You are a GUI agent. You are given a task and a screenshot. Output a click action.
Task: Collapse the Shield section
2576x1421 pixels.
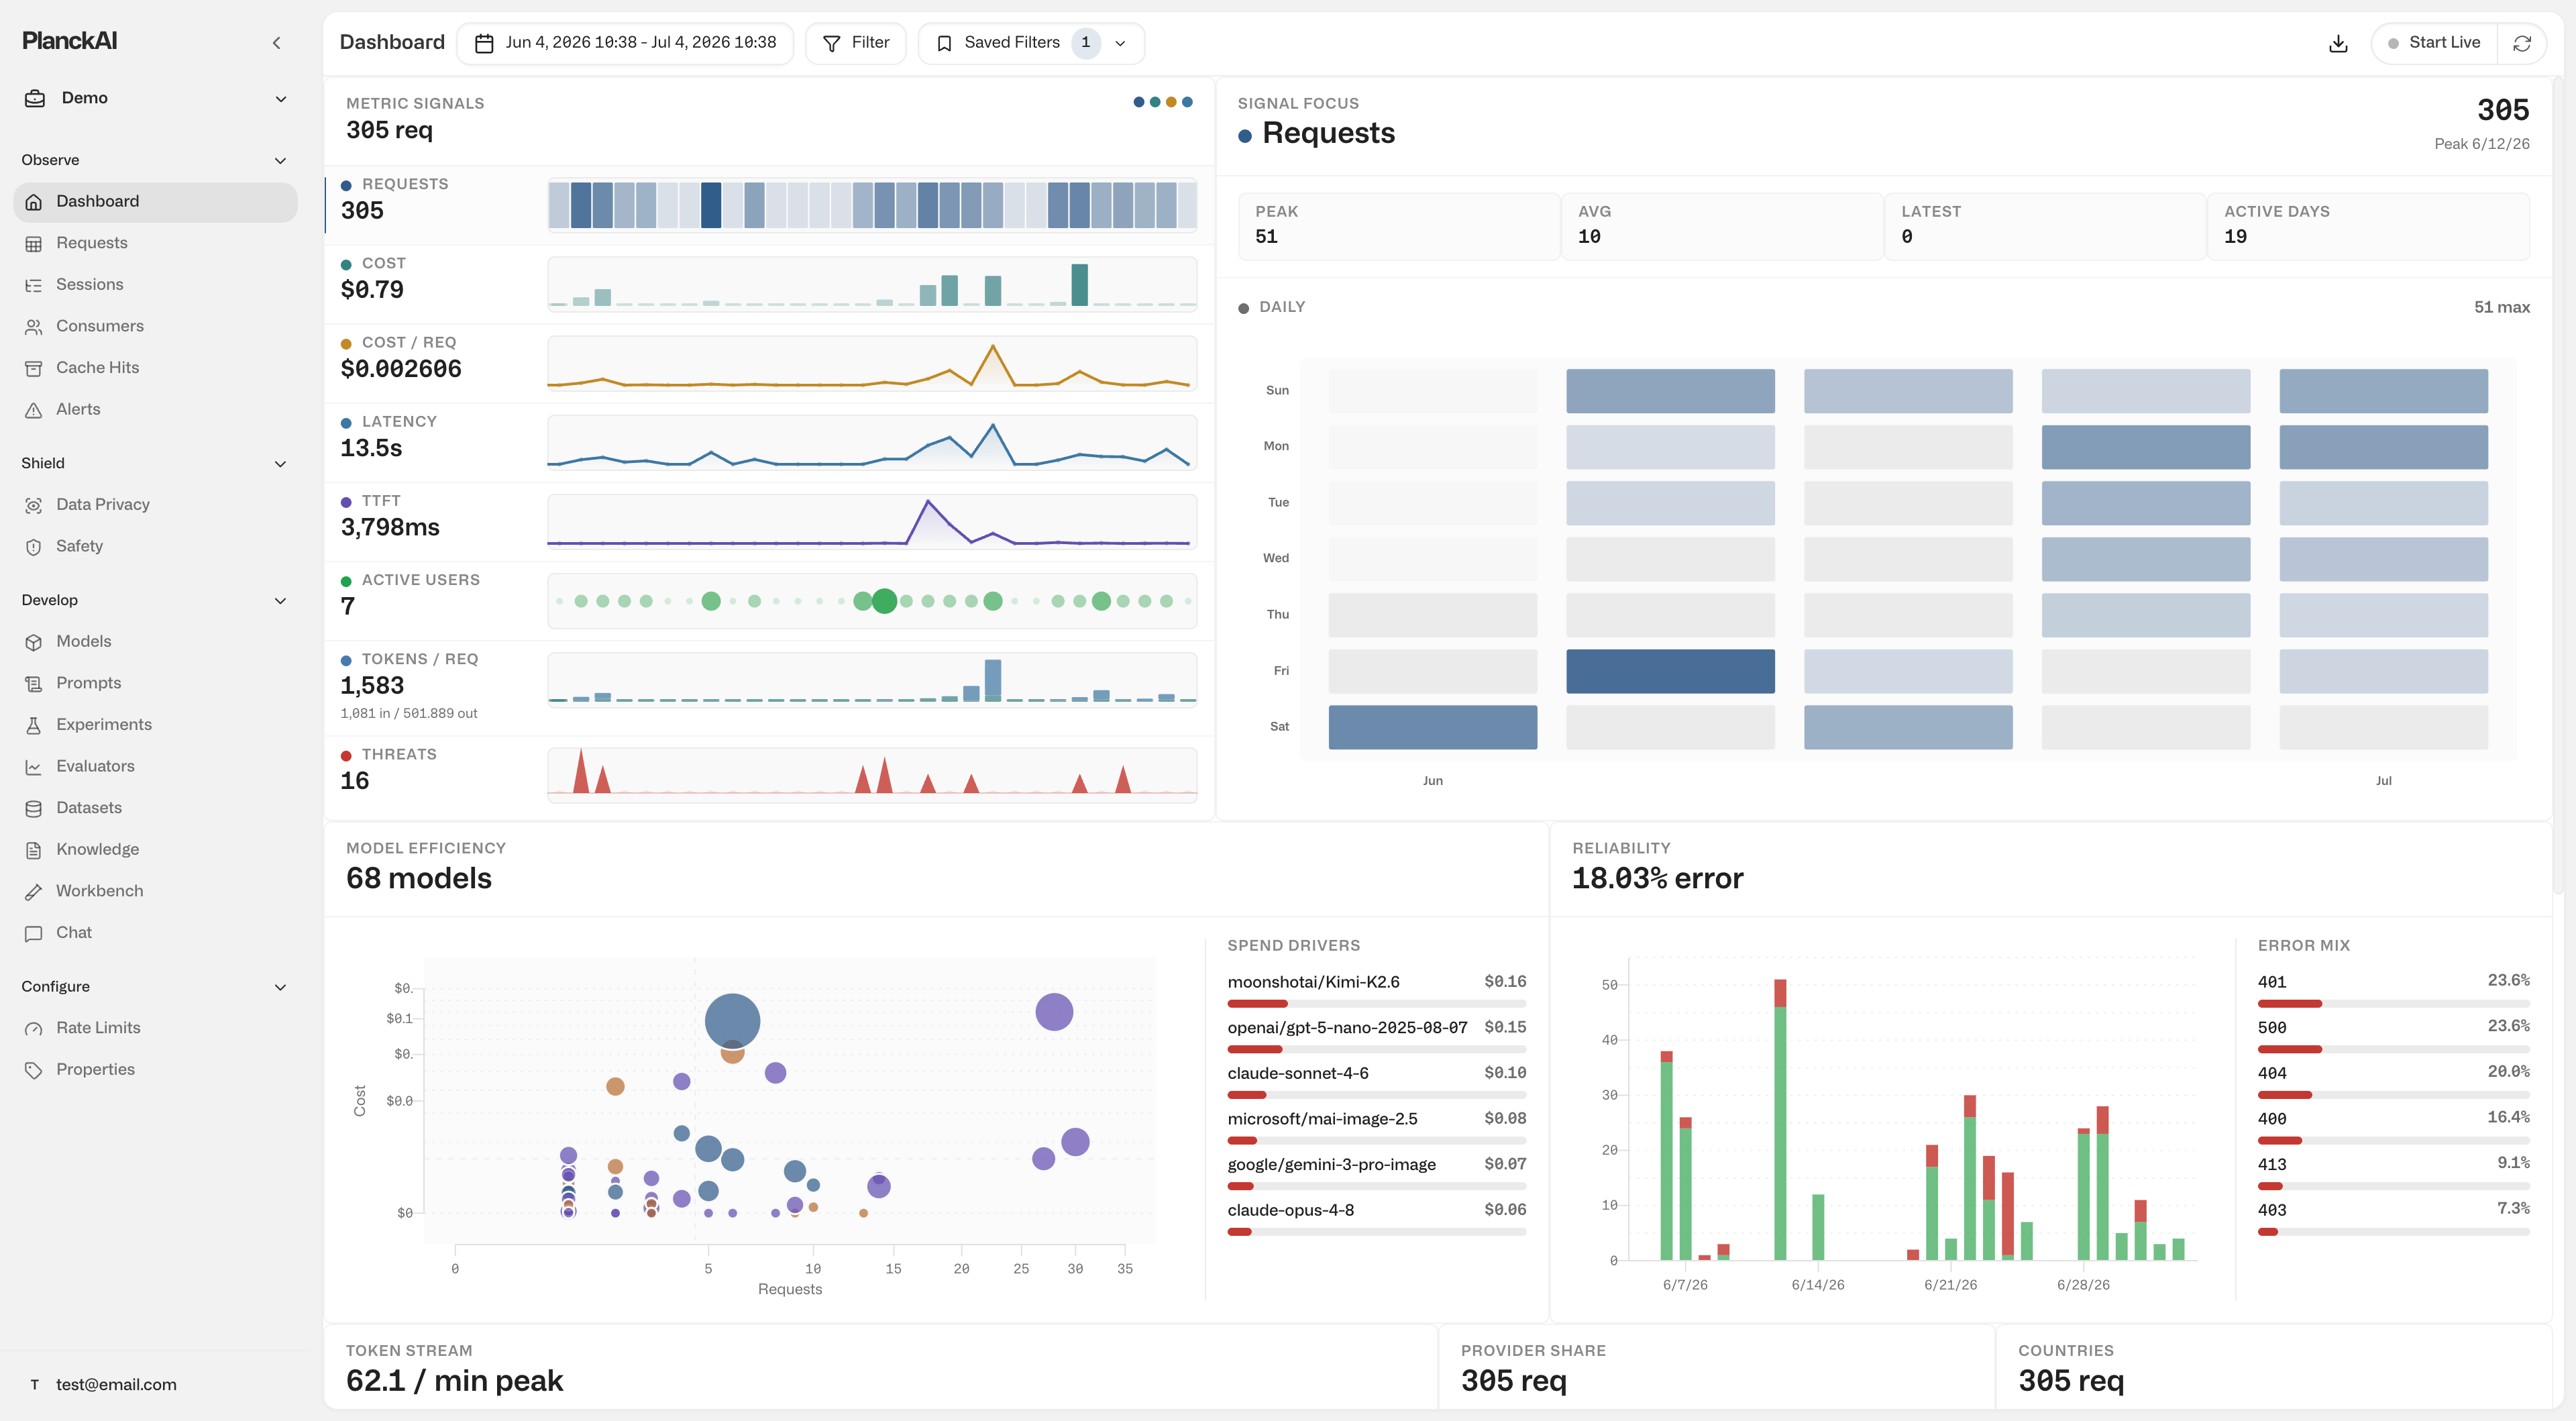(281, 464)
